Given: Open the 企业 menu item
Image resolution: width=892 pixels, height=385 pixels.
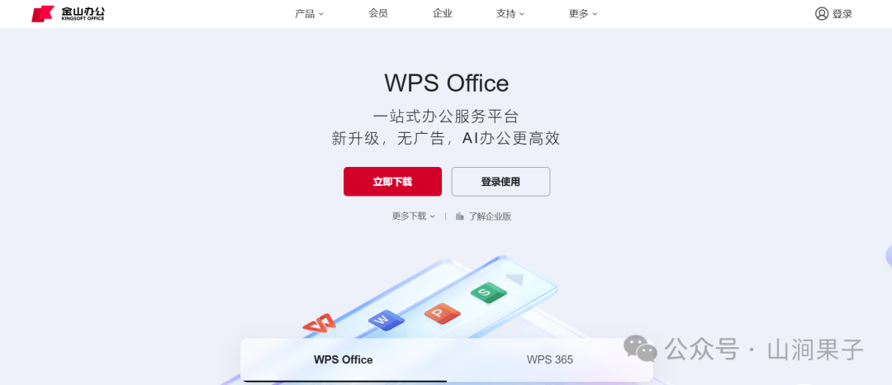Looking at the screenshot, I should (442, 14).
